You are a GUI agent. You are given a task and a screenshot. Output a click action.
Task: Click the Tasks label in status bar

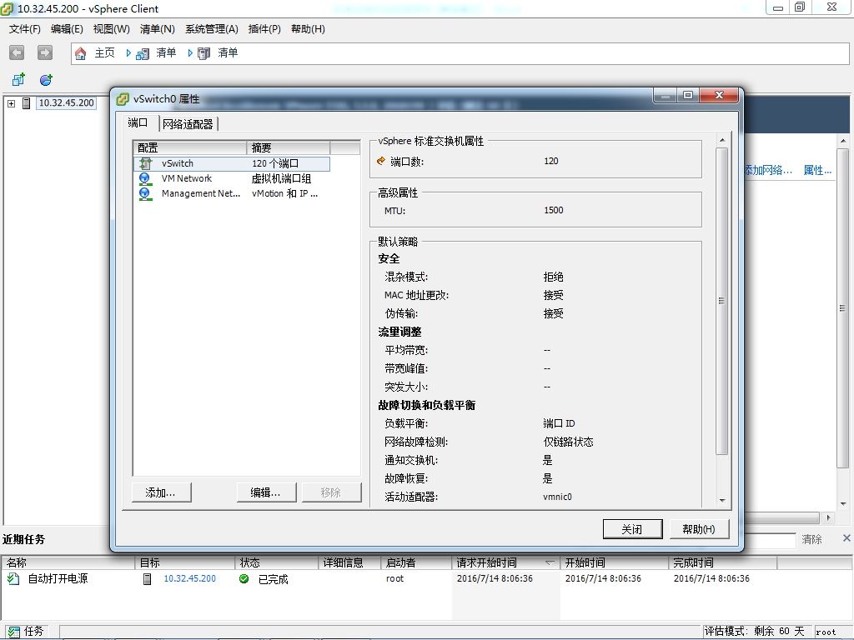33,632
